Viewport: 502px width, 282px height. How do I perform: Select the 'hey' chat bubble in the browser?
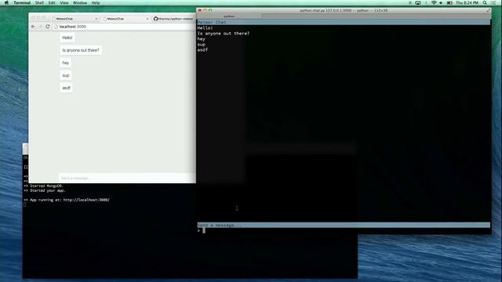(66, 63)
